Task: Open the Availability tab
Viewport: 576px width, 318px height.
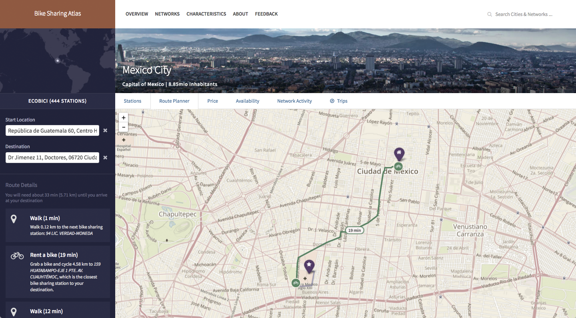Action: [x=247, y=101]
